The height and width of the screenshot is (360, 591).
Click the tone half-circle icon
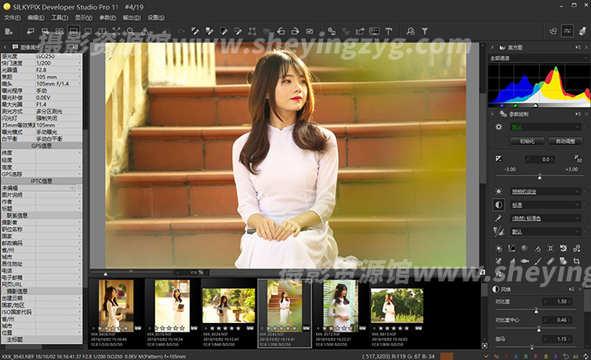498,204
